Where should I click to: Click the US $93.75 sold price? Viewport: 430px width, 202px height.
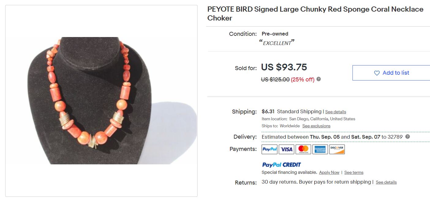click(x=284, y=67)
